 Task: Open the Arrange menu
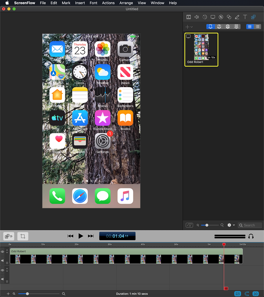[126, 3]
